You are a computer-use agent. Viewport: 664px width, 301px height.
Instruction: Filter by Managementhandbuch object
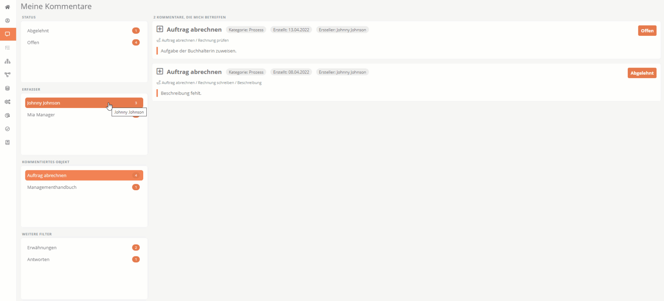pyautogui.click(x=84, y=187)
